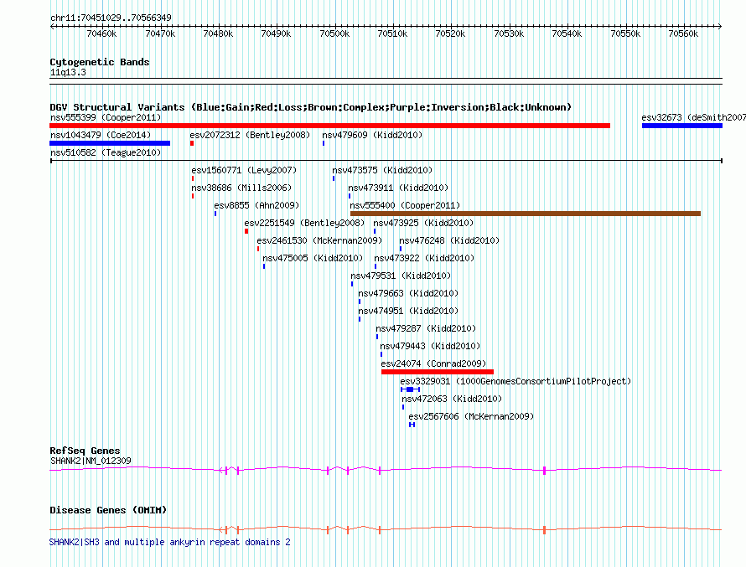
Task: Click the esv24074 (Conrad2009) red bar
Action: [x=438, y=372]
